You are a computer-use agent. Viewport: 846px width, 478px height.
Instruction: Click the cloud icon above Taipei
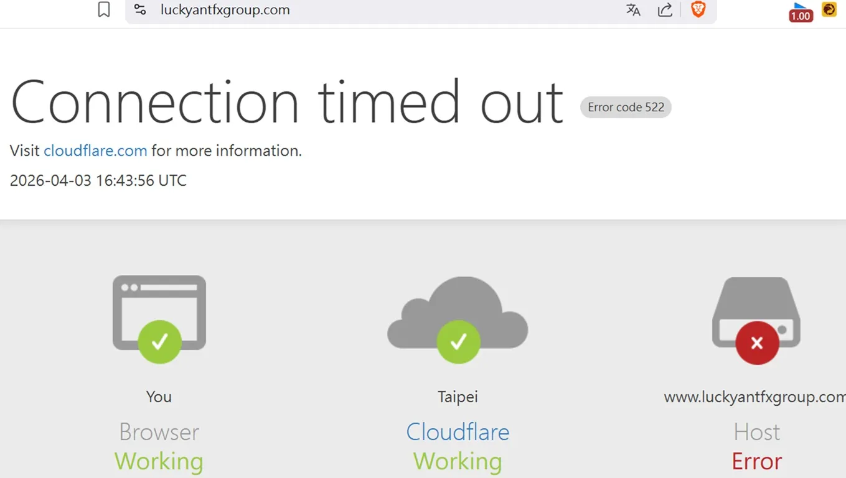(x=458, y=319)
